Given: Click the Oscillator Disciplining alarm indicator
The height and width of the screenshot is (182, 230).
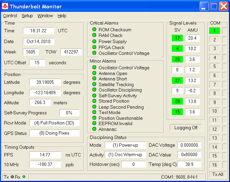Looking at the screenshot, I should [94, 89].
